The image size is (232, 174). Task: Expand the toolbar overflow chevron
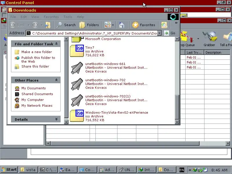(x=176, y=23)
